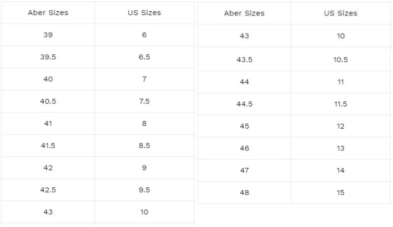Click US size 8 cell
This screenshot has width=393, height=227.
(145, 123)
